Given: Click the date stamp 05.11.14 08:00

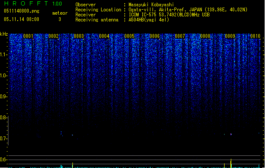Looking at the screenshot, I should [21, 19].
